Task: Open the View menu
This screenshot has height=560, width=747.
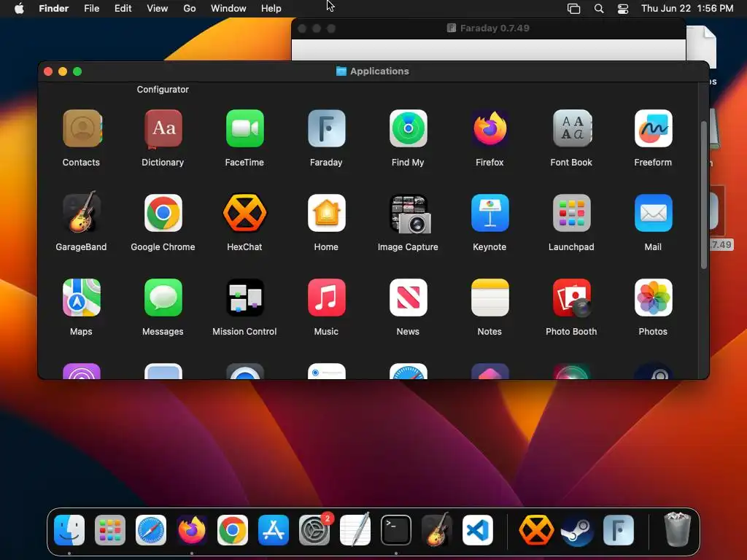Action: point(158,9)
